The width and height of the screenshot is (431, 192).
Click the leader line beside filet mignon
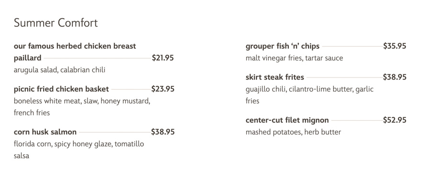tap(356, 121)
